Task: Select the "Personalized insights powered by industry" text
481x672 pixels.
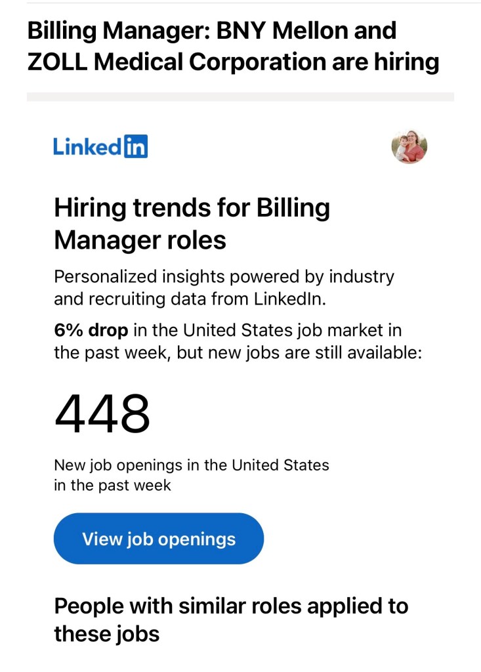Action: coord(224,276)
